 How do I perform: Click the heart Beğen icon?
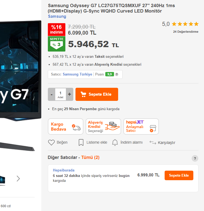51,142
